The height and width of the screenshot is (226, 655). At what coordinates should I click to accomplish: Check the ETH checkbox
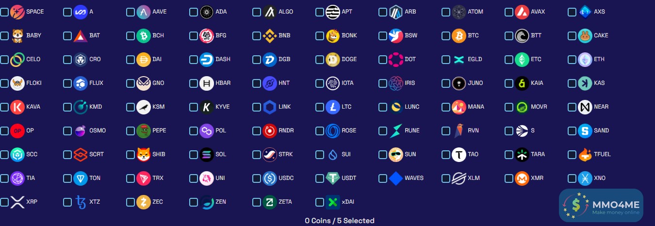tap(572, 60)
